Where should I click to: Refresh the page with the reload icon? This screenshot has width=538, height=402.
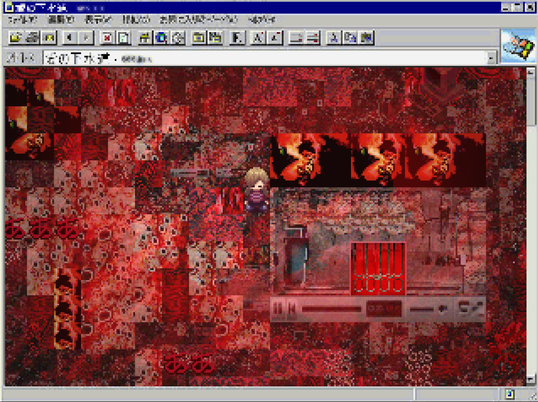point(124,38)
